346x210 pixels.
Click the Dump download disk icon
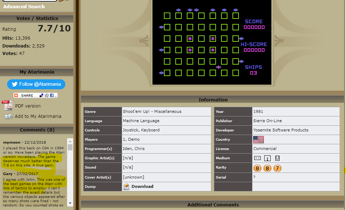pos(126,186)
